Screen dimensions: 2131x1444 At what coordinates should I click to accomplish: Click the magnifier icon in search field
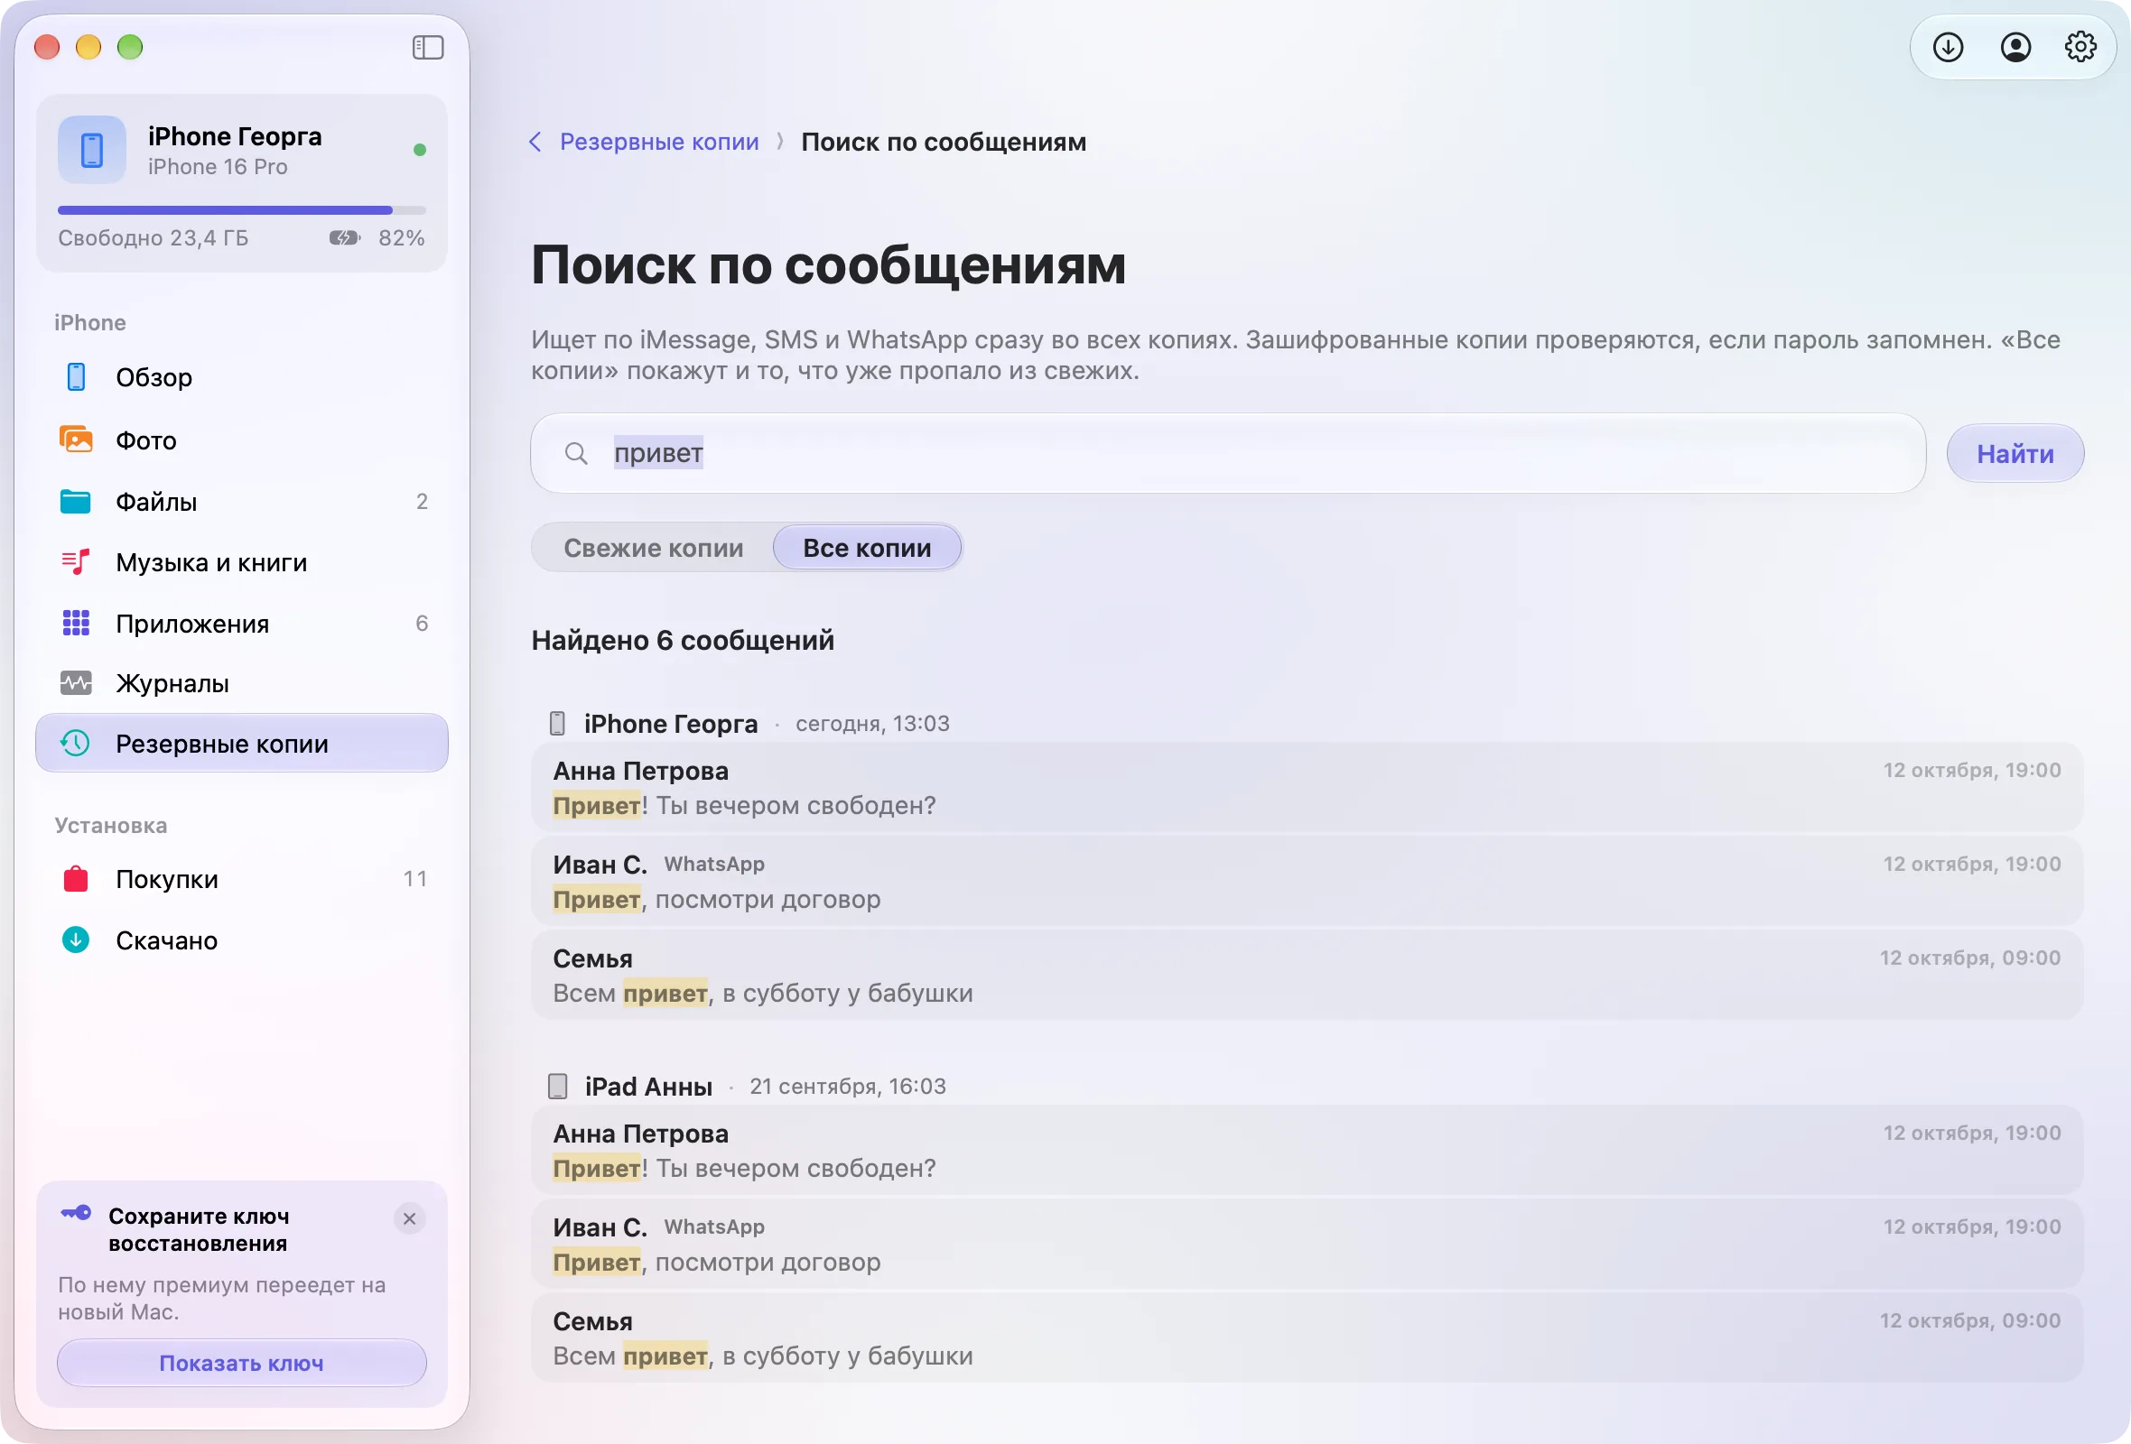click(x=576, y=453)
